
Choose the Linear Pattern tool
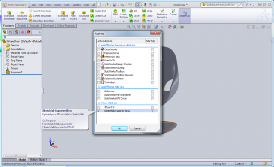pyautogui.click(x=124, y=14)
